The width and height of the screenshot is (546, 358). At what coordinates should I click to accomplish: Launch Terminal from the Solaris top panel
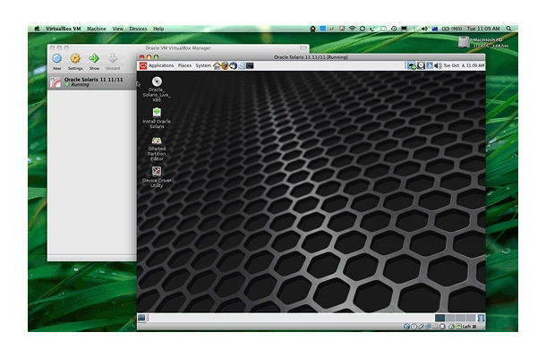250,65
